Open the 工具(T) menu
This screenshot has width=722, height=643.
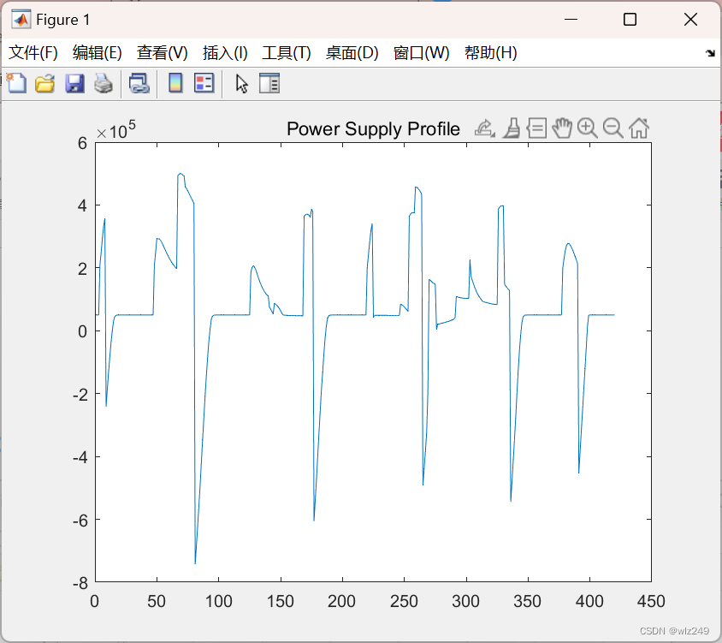pos(287,53)
